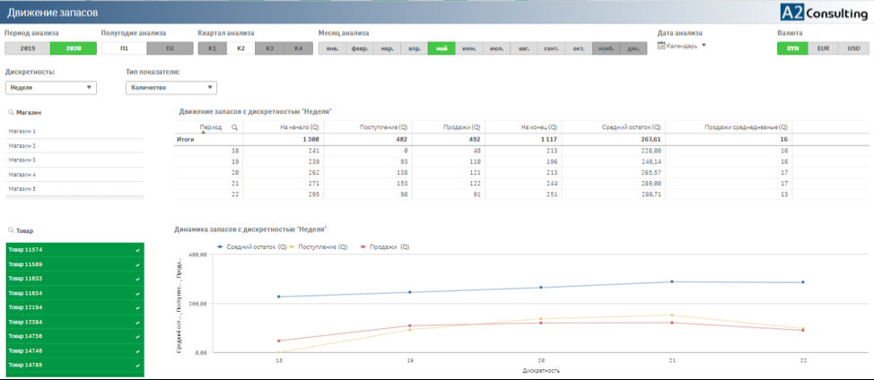Deselect Товар 14736 in product list
The height and width of the screenshot is (380, 874).
(x=74, y=337)
